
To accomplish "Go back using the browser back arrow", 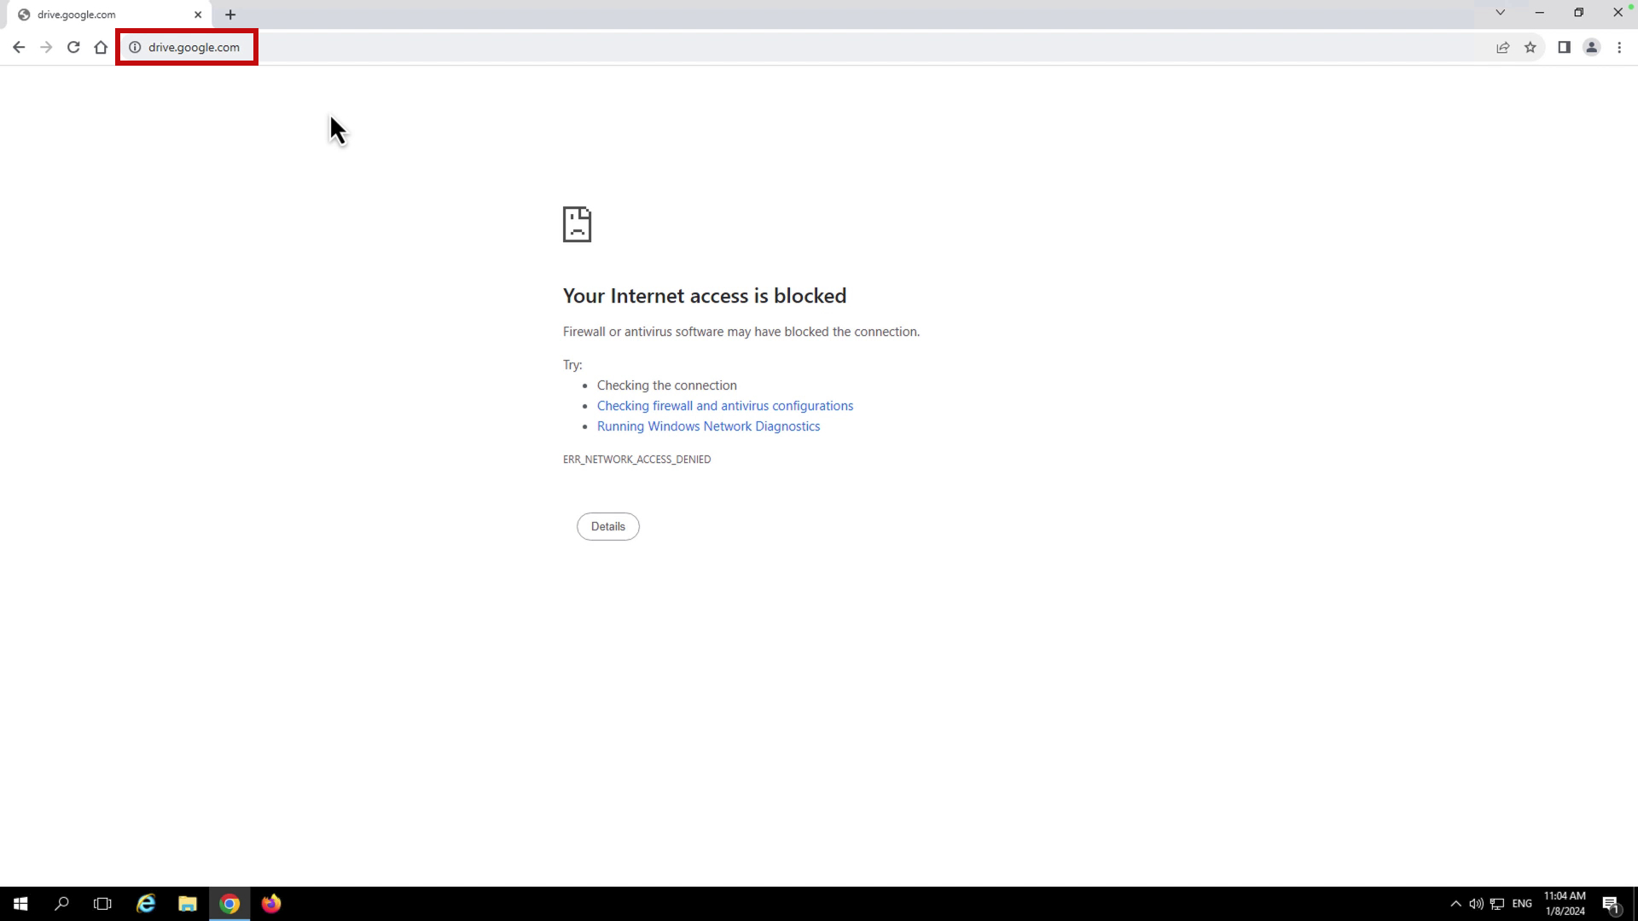I will point(19,48).
